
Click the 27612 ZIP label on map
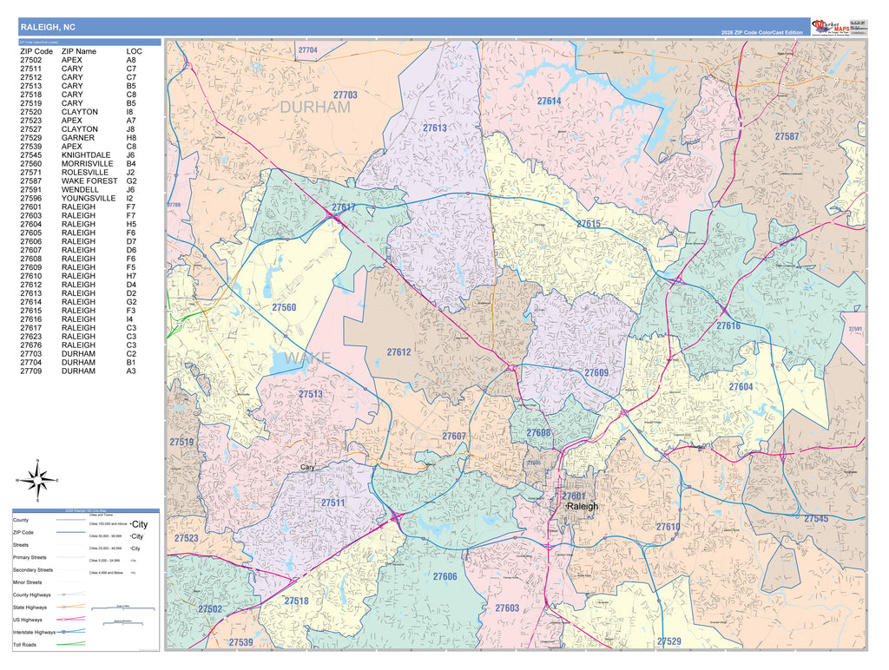[x=399, y=352]
